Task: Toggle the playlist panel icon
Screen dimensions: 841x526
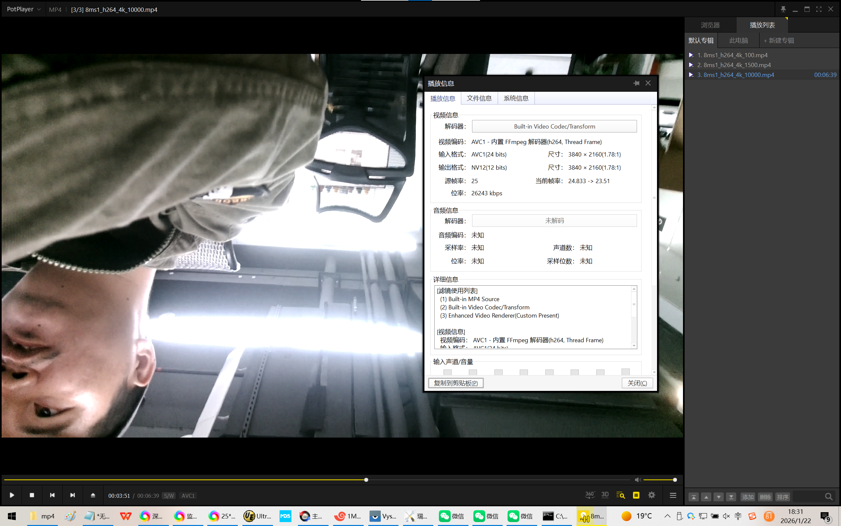Action: click(x=636, y=495)
